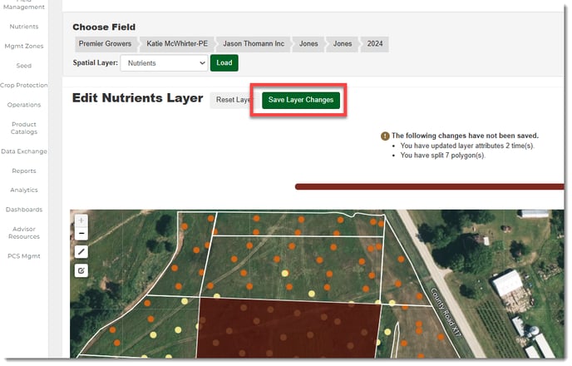The height and width of the screenshot is (366, 572).
Task: Click the dark red highlighted polygon
Action: [x=287, y=329]
